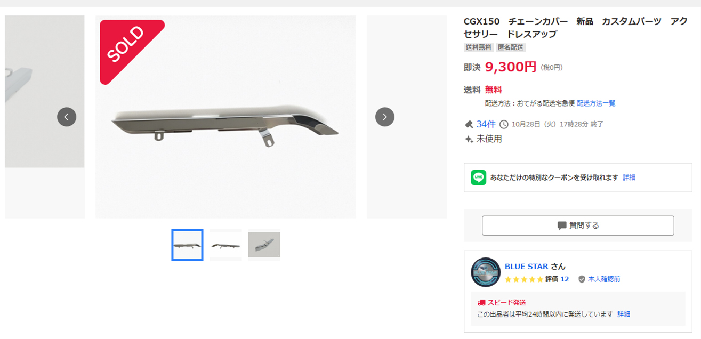
Task: Click the 送料無料 tag
Action: pos(479,47)
